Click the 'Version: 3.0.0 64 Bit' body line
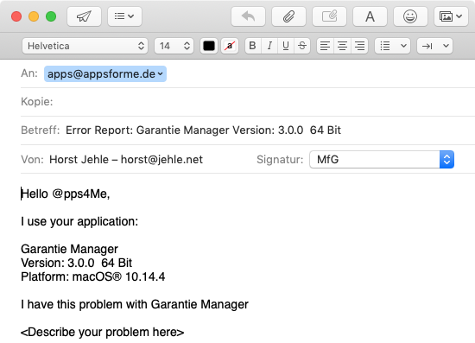This screenshot has width=475, height=343. click(76, 263)
